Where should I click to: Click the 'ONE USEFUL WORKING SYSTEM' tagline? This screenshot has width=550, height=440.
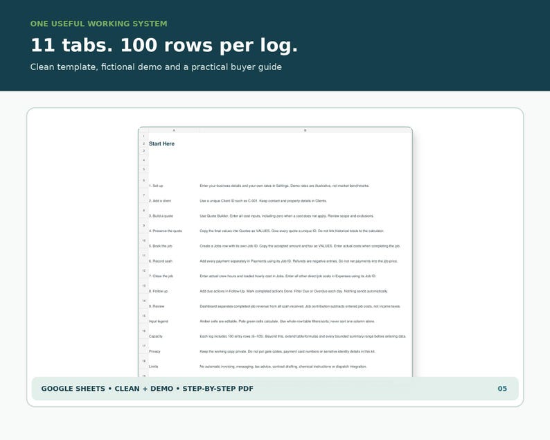coord(98,24)
